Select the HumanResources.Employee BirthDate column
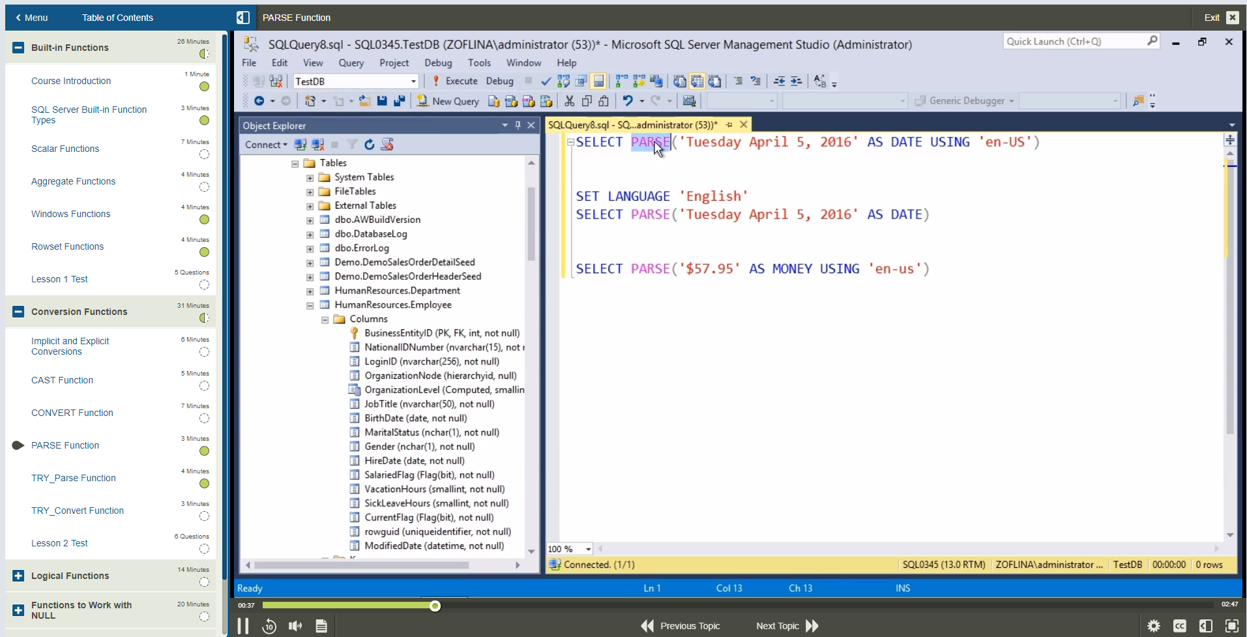This screenshot has height=637, width=1247. coord(415,418)
